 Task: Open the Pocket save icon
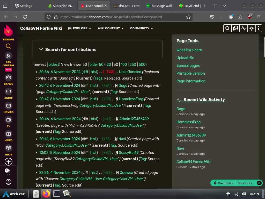point(212,17)
